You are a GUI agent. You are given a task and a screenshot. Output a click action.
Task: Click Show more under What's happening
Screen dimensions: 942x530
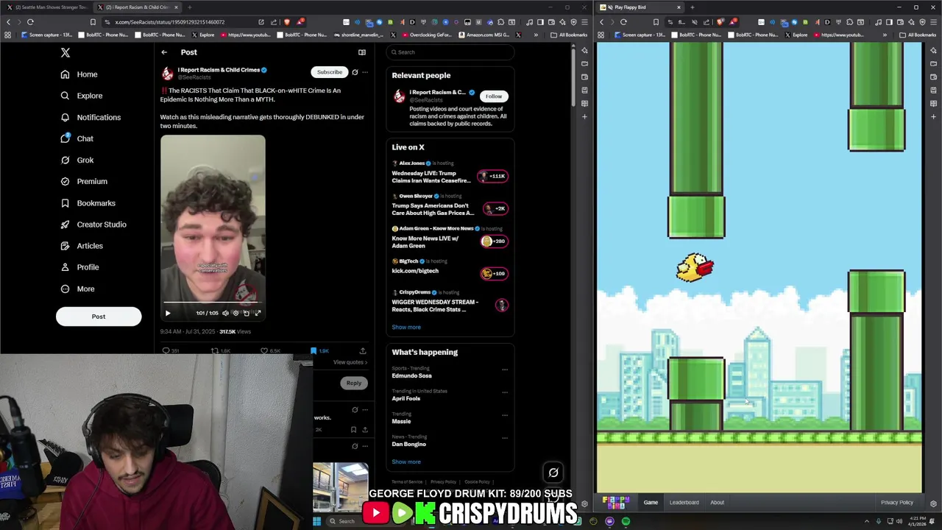pos(406,462)
